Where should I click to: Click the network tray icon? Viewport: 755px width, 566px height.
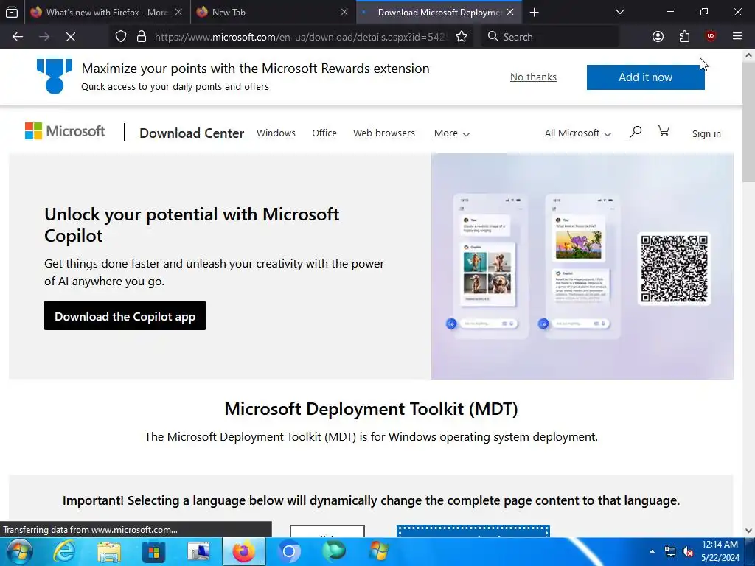669,551
